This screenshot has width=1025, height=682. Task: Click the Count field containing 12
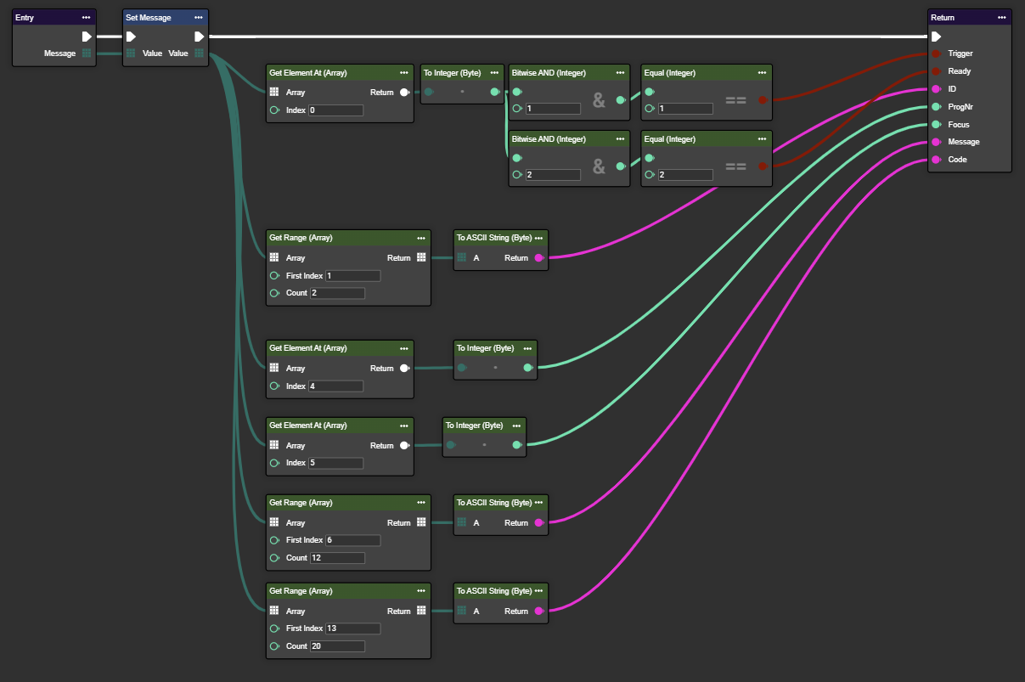click(337, 558)
